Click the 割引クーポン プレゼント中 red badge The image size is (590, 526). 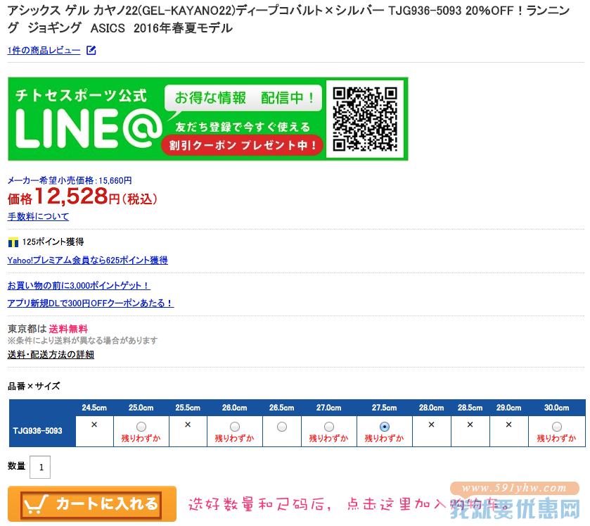[242, 146]
